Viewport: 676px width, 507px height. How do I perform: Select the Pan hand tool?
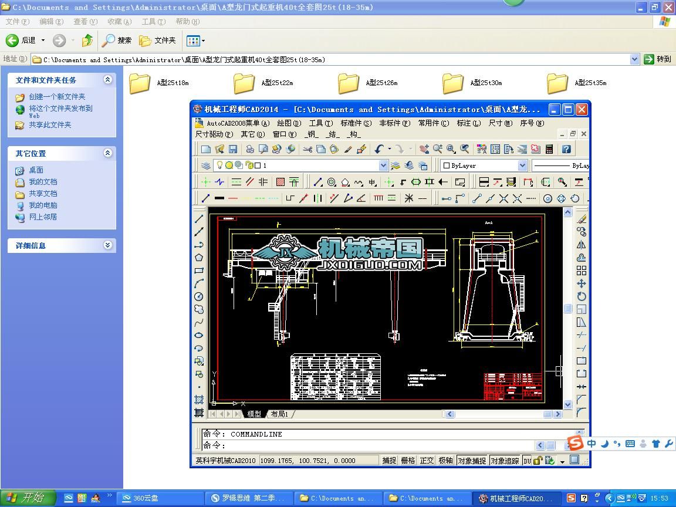[424, 150]
